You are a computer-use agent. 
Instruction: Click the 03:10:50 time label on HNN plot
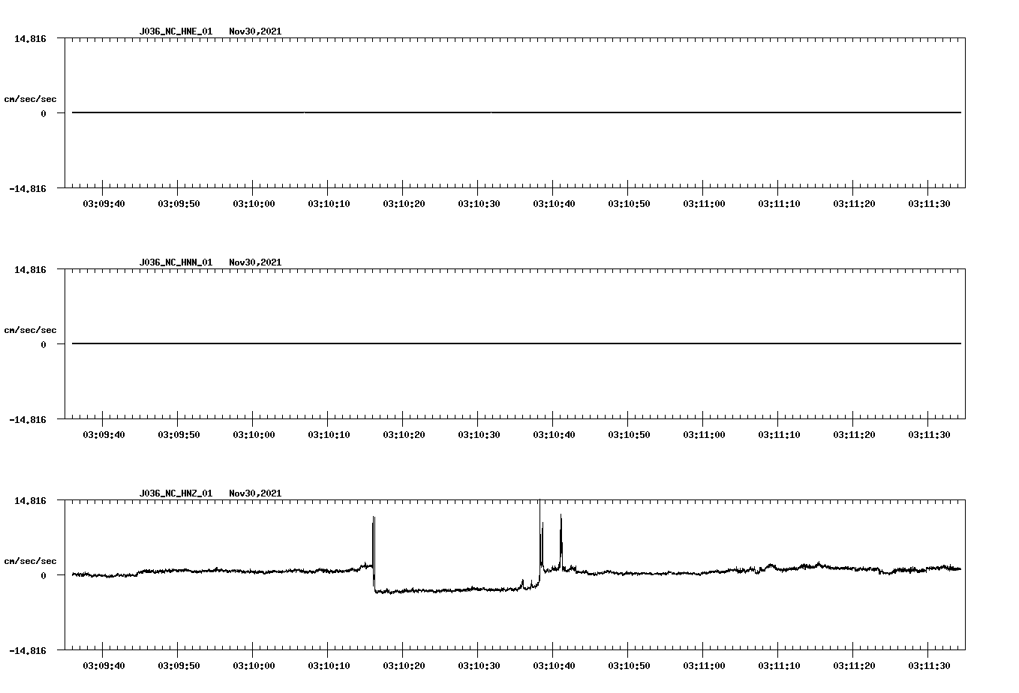tap(629, 435)
